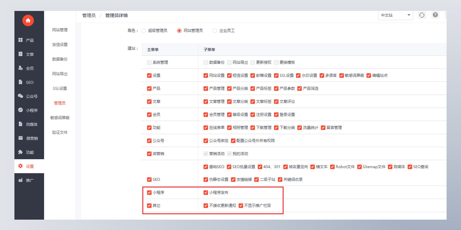
Task: Open 微营销 in the sidebar
Action: click(28, 138)
